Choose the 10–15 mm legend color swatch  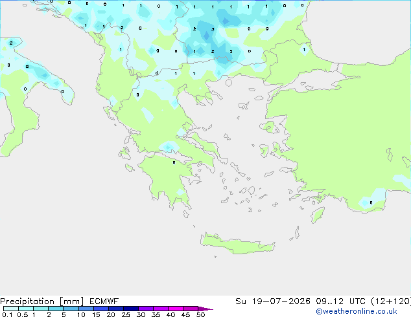coord(86,309)
